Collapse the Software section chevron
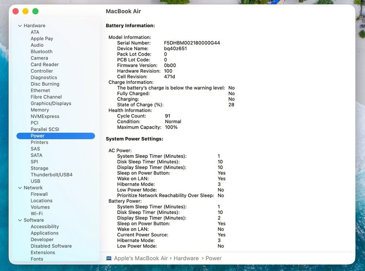The height and width of the screenshot is (271, 365). 20,220
